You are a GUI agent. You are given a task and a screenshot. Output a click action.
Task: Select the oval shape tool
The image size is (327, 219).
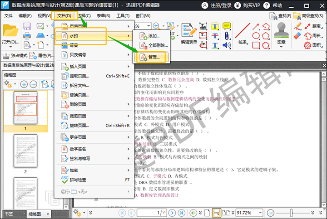[256, 36]
